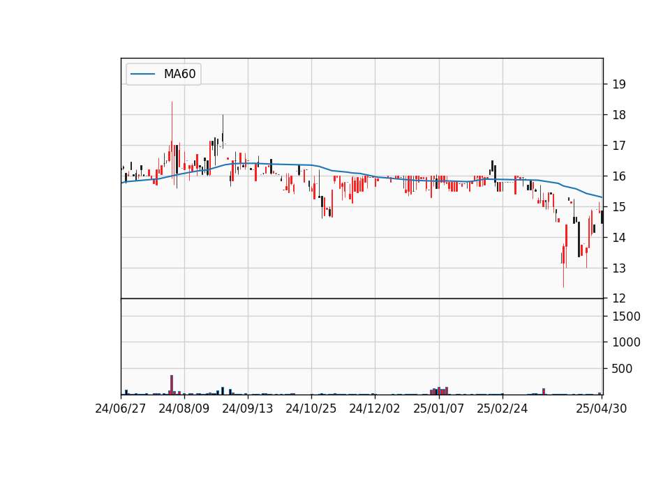Click the MA60 legend line sample
The width and height of the screenshot is (670, 481).
[x=142, y=74]
